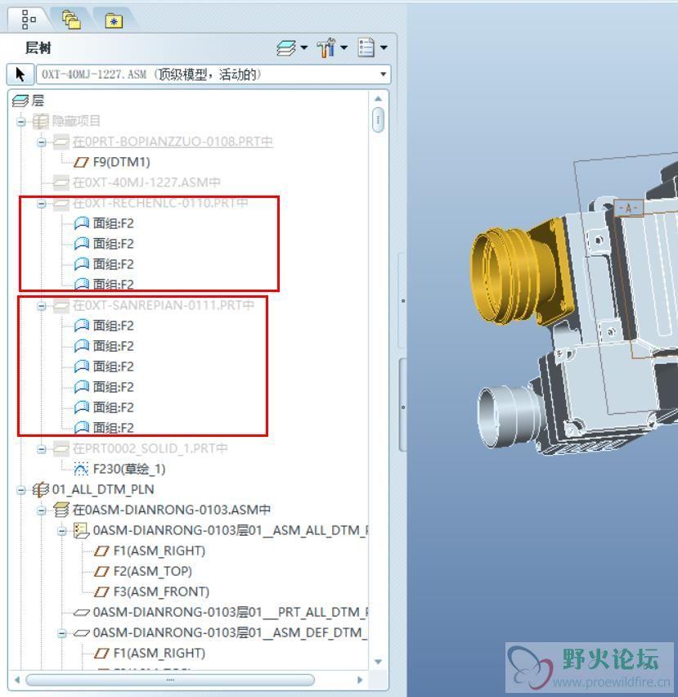Select 在0XT-RECHENLC-0110.PRT中 entry
The image size is (678, 697).
(160, 203)
